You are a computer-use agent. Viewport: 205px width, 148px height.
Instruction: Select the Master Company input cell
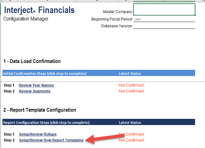pos(164,9)
